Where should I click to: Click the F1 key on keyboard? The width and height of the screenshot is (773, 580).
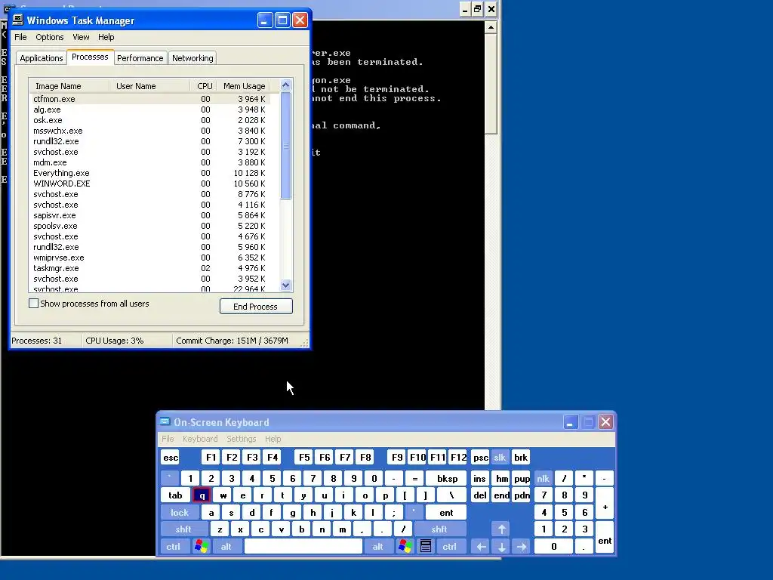point(211,457)
